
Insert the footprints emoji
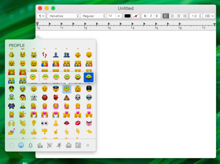pos(45,55)
